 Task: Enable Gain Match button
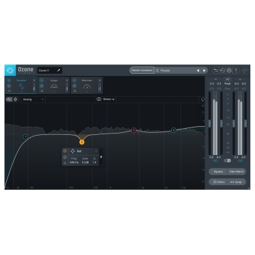tap(237, 172)
